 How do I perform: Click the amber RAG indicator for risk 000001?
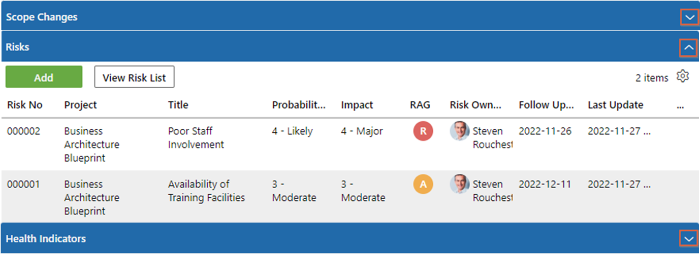pos(423,185)
